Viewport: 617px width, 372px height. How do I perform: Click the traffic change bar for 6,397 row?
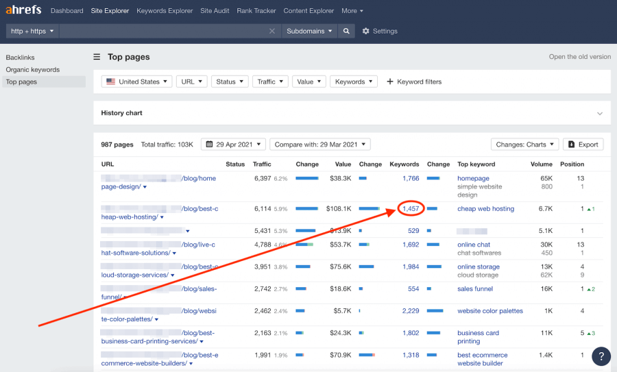tap(307, 179)
